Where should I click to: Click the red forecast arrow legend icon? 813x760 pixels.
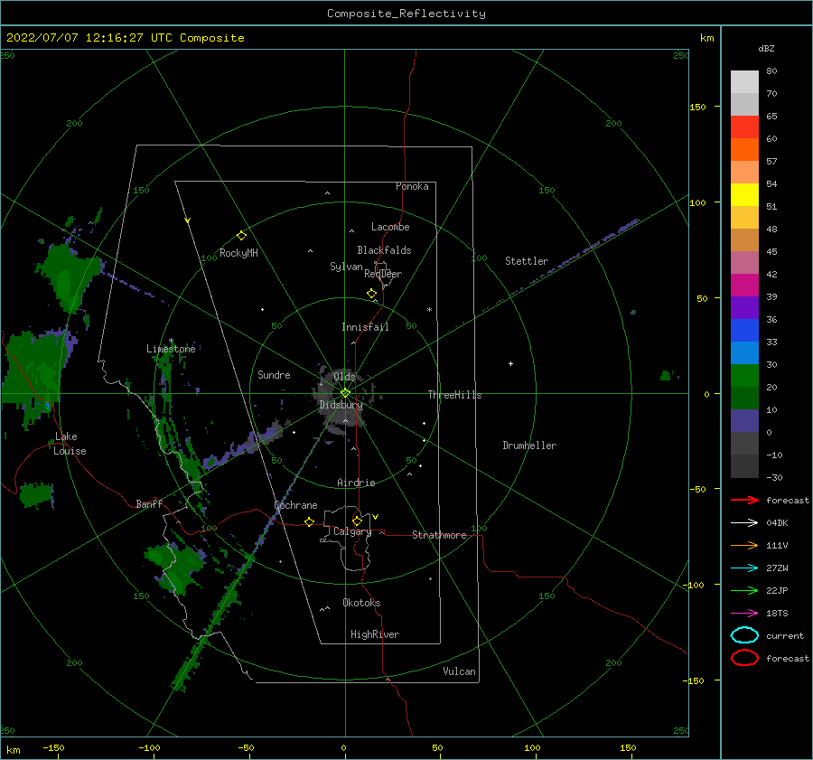[744, 500]
